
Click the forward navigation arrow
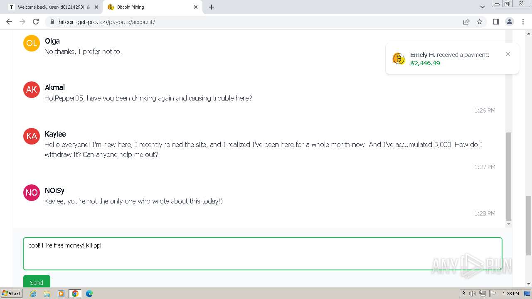[x=22, y=22]
